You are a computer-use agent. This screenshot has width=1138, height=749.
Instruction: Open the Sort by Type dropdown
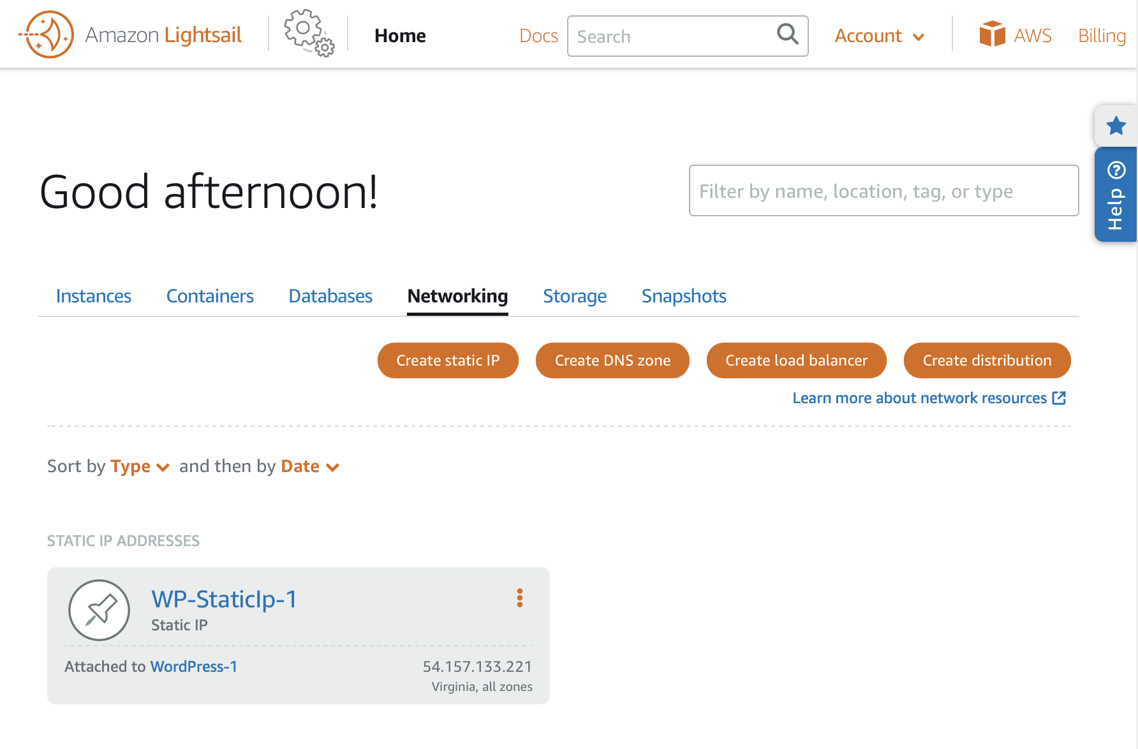[140, 467]
